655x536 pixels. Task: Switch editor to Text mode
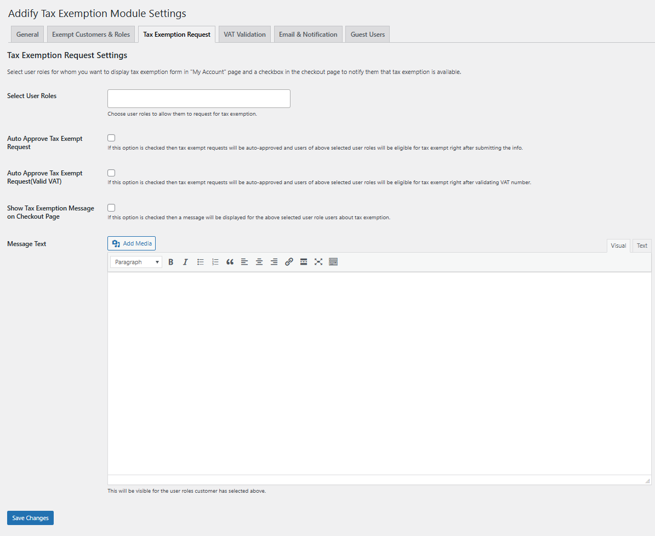click(642, 246)
